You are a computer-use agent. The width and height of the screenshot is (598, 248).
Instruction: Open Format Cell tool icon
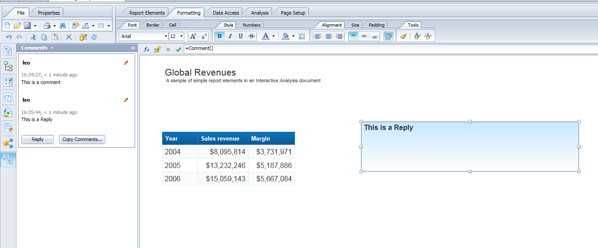coord(417,36)
